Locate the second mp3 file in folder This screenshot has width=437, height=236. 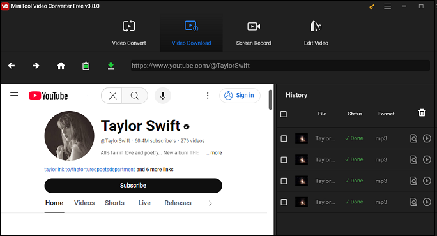click(x=413, y=159)
